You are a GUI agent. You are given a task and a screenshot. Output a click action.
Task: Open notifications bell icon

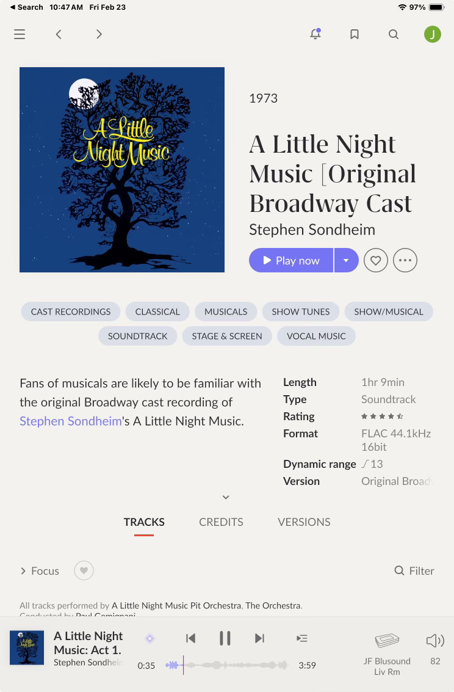[x=315, y=34]
